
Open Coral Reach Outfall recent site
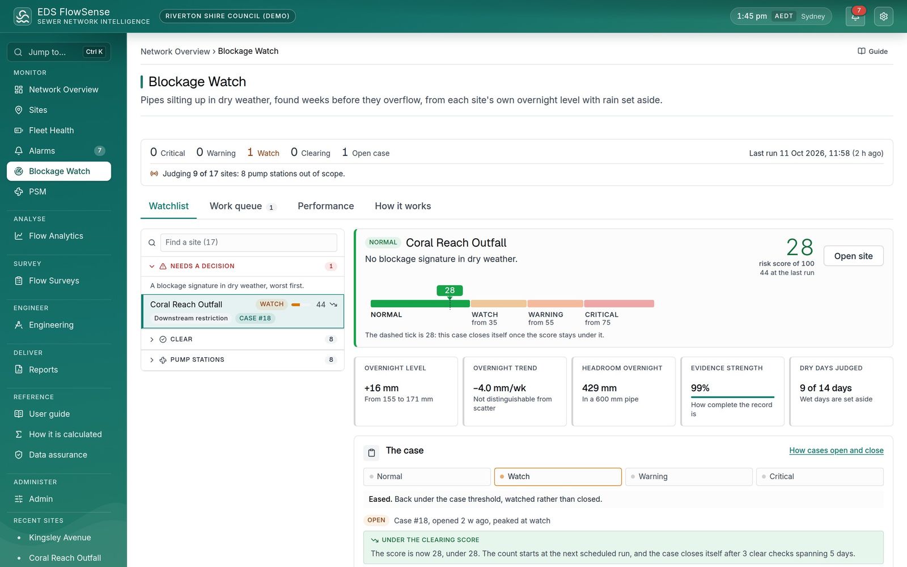pyautogui.click(x=59, y=558)
